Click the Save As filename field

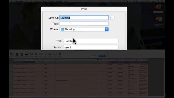click(x=84, y=18)
